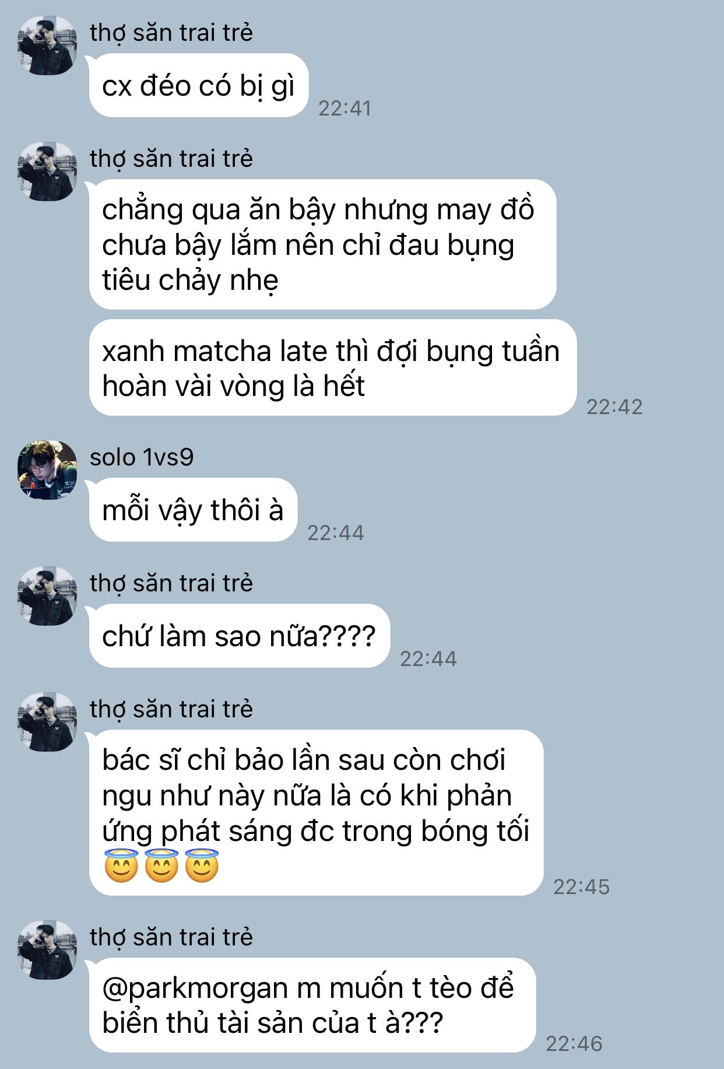Open the solo 1vs9 profile avatar
The image size is (724, 1069).
pyautogui.click(x=47, y=470)
